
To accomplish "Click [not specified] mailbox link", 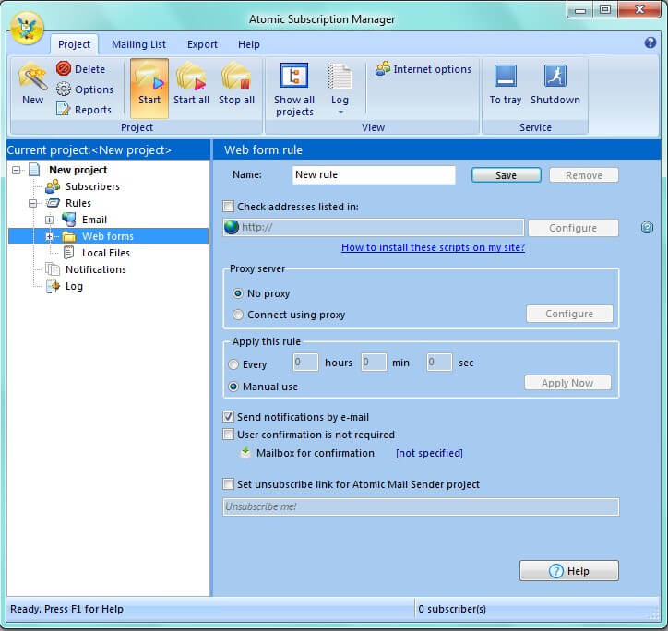I will tap(429, 453).
